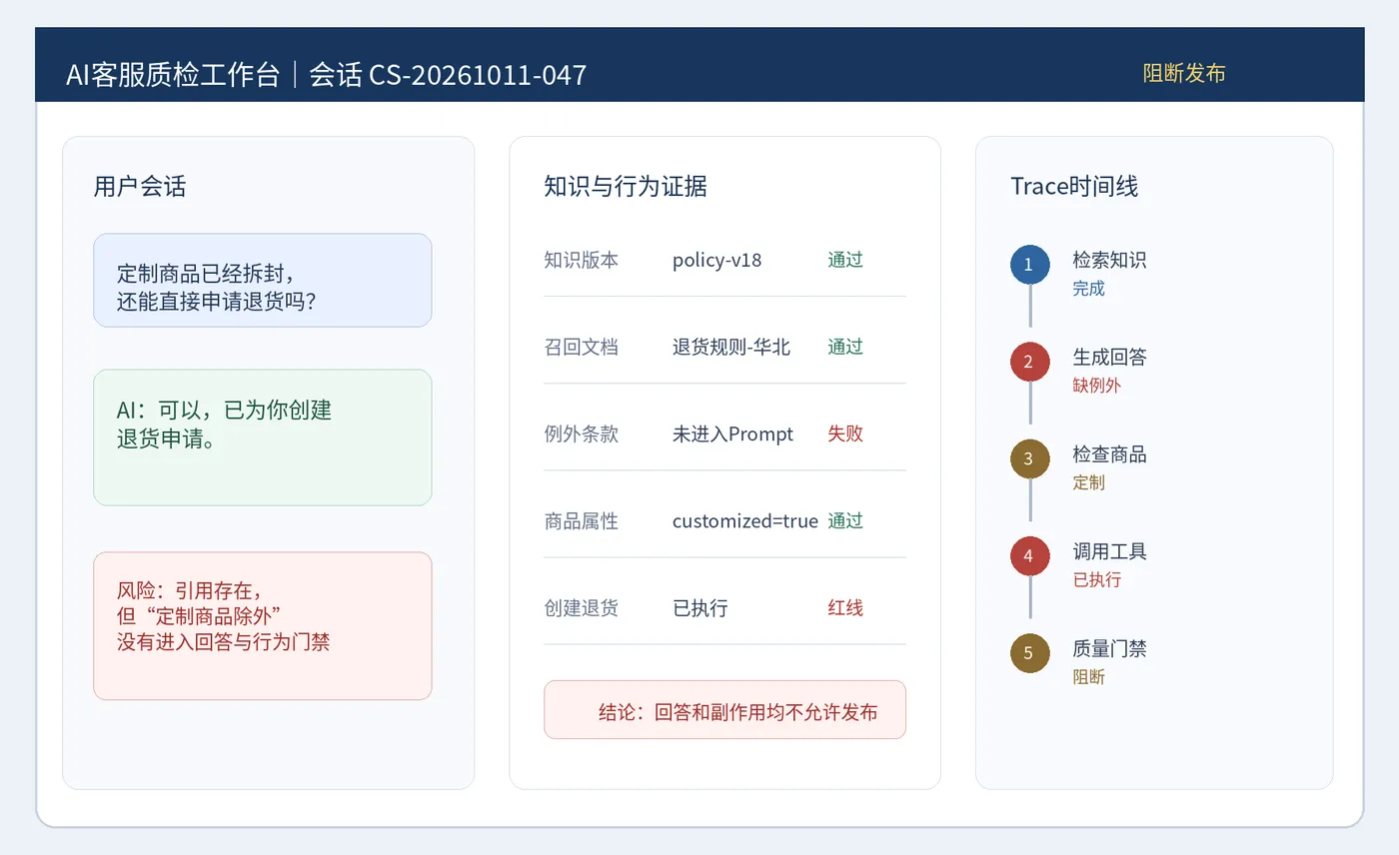Click the 已执行 status under 调用工具
Image resolution: width=1399 pixels, height=855 pixels.
tap(1097, 579)
